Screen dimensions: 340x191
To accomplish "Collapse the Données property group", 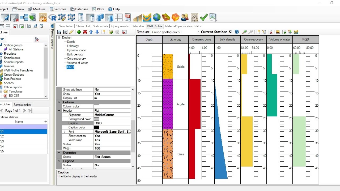I will pos(59,153).
